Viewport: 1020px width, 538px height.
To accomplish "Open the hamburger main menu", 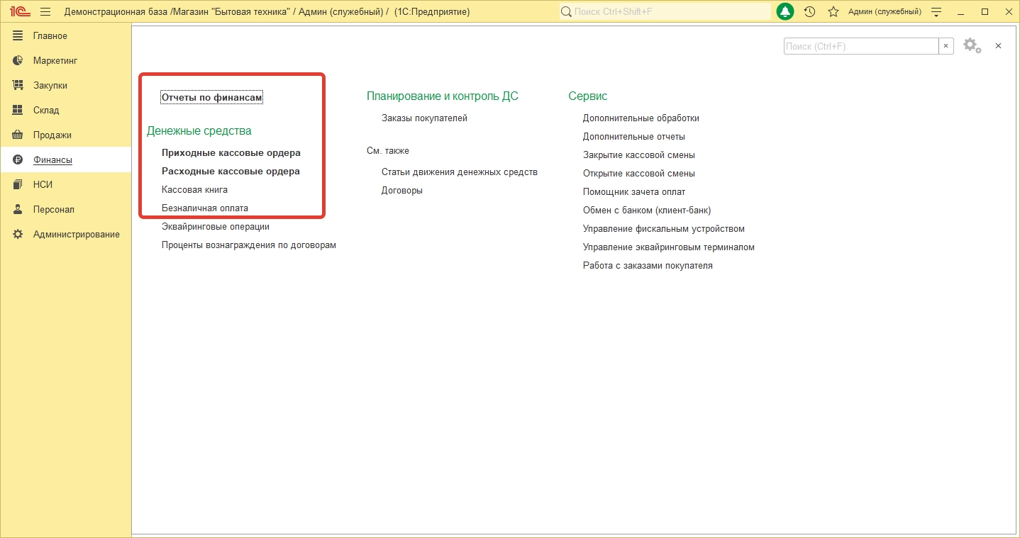I will coord(46,12).
